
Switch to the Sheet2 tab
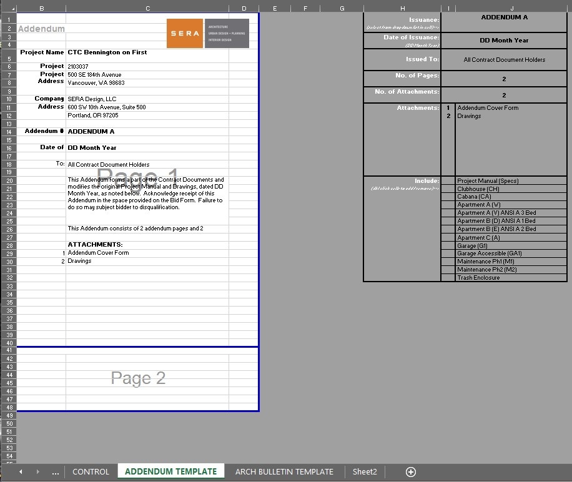coord(365,472)
